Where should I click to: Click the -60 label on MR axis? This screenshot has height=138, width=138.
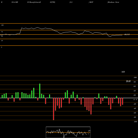pyautogui.click(x=135, y=113)
